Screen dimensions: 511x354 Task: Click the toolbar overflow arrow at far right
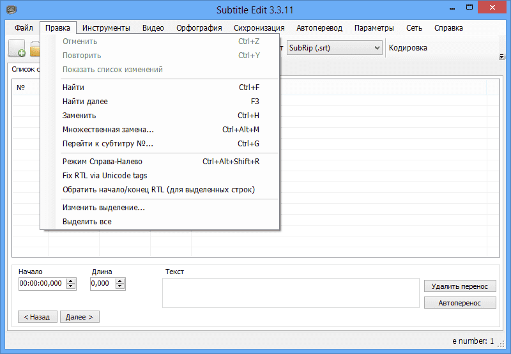coord(501,57)
